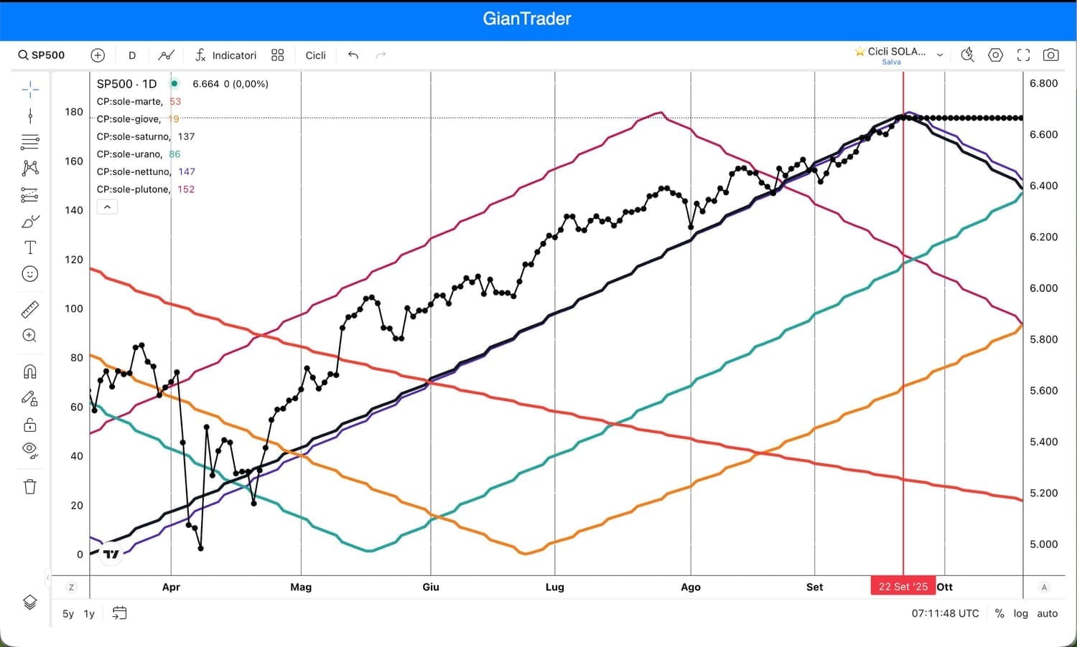Toggle the magnet snap mode

point(30,372)
